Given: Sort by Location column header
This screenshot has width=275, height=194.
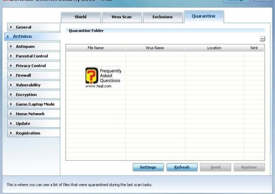Looking at the screenshot, I should (x=214, y=48).
